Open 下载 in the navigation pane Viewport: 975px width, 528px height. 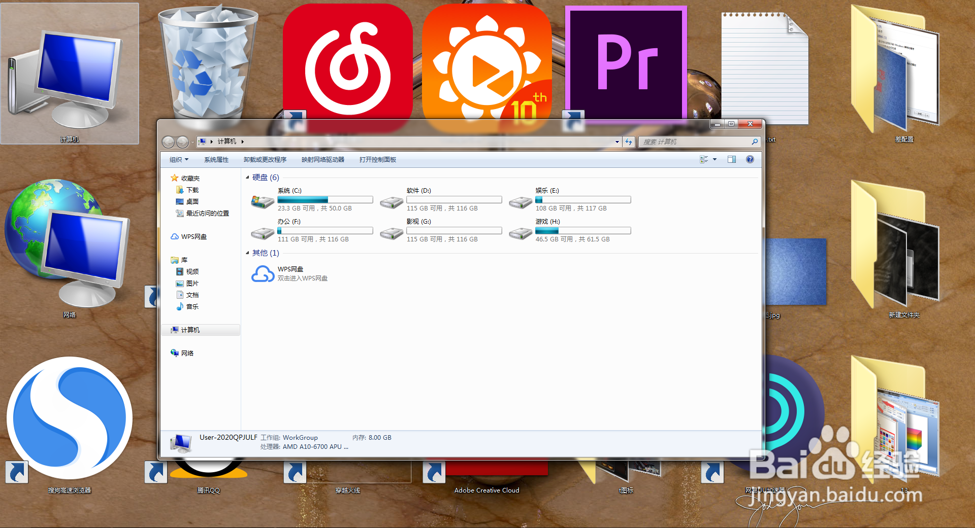click(x=187, y=190)
